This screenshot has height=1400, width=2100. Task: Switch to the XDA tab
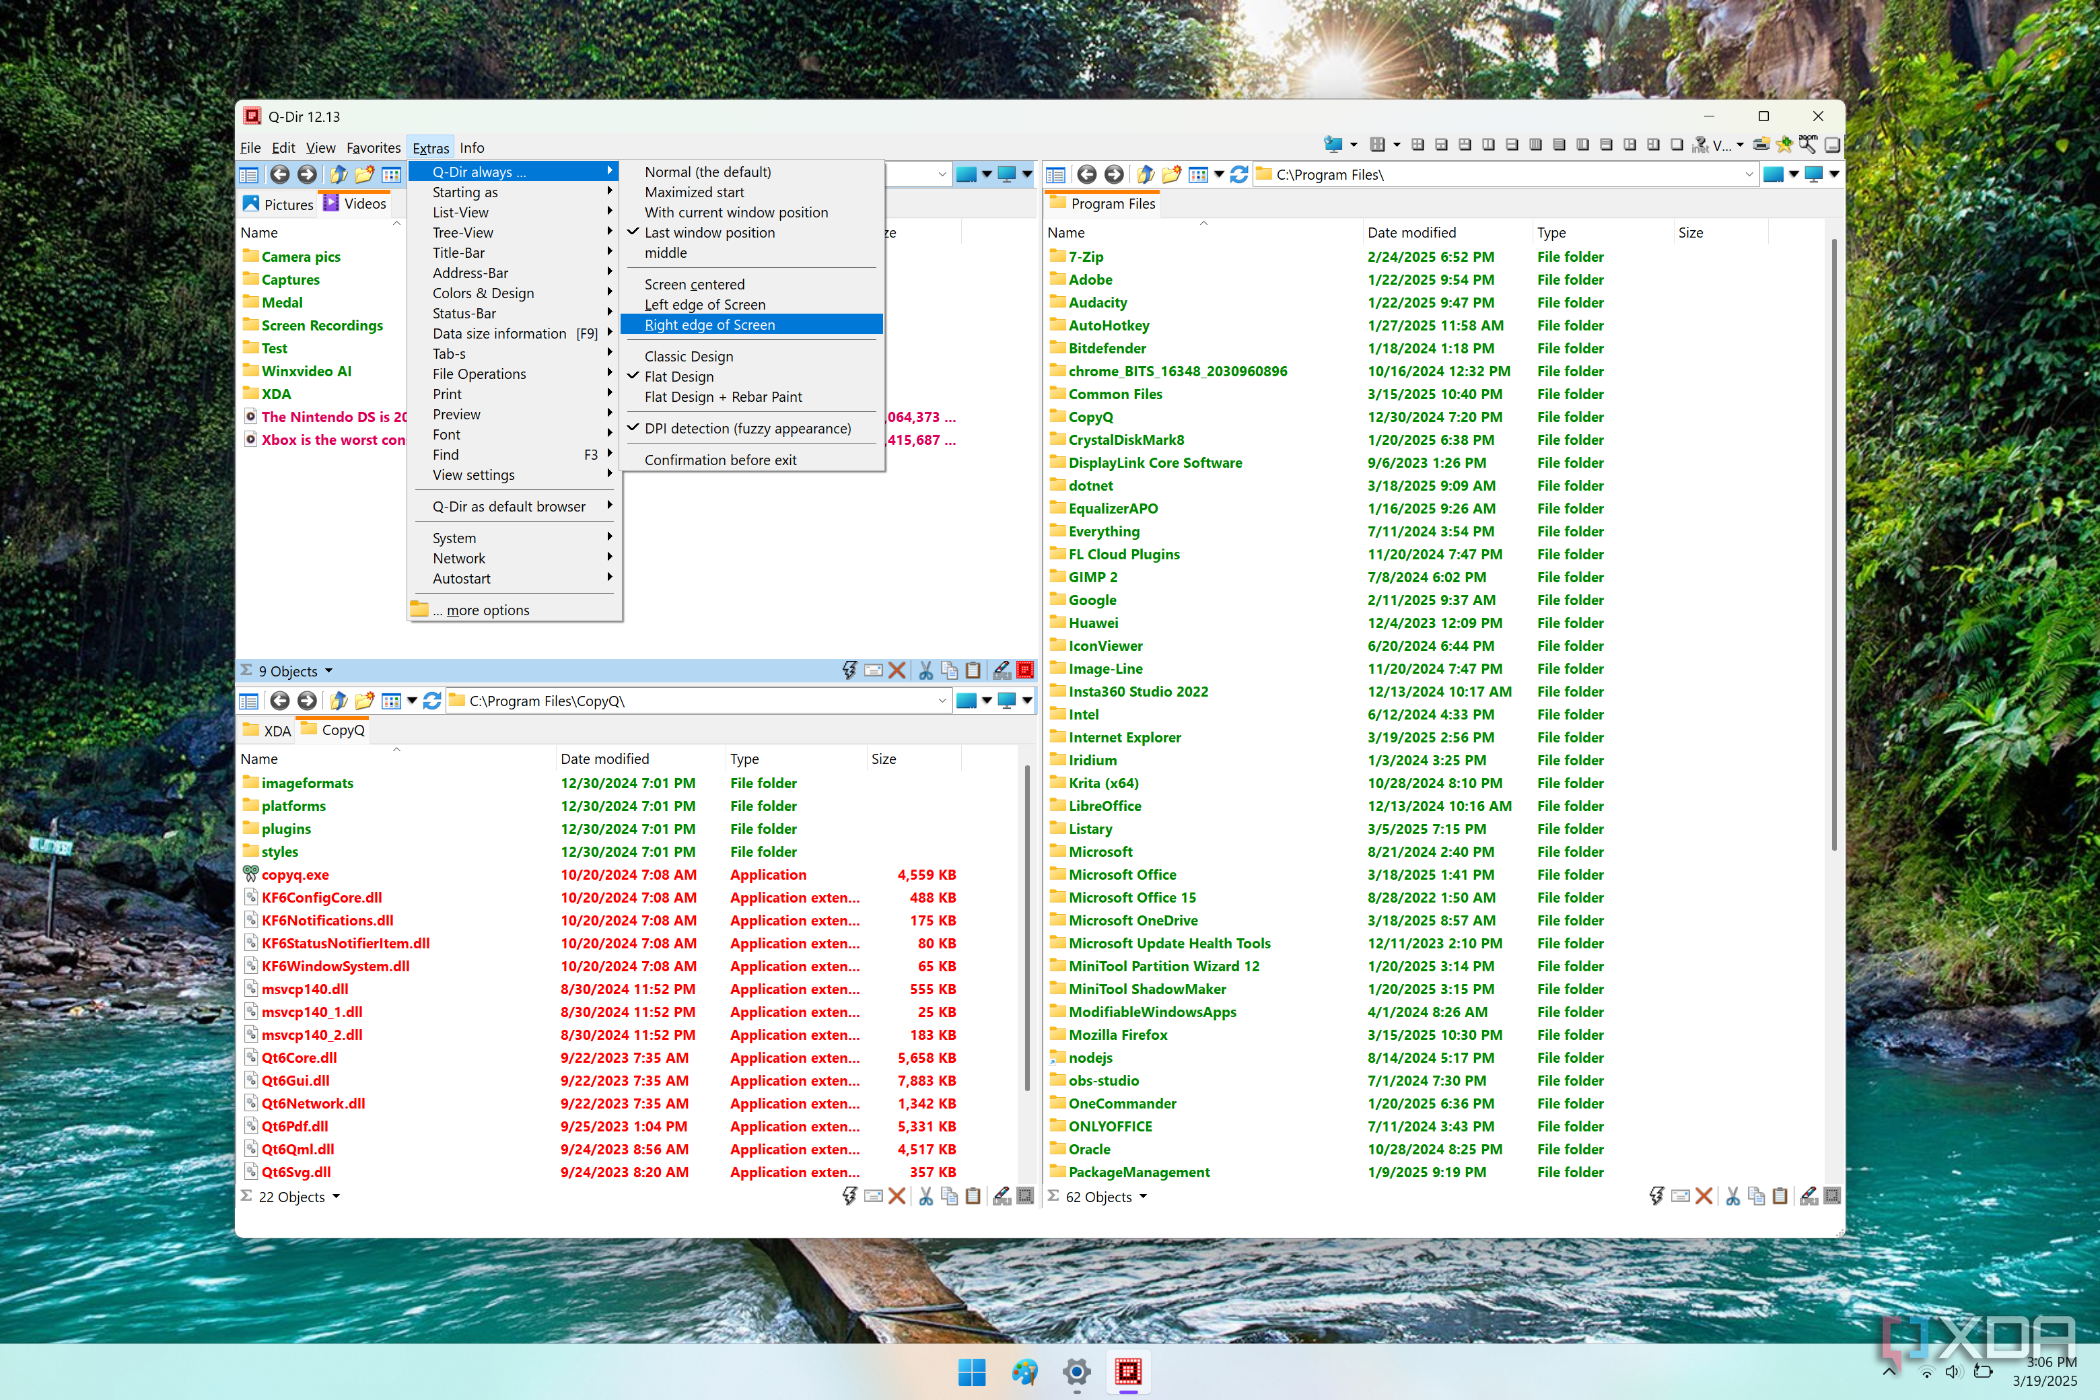[x=268, y=730]
